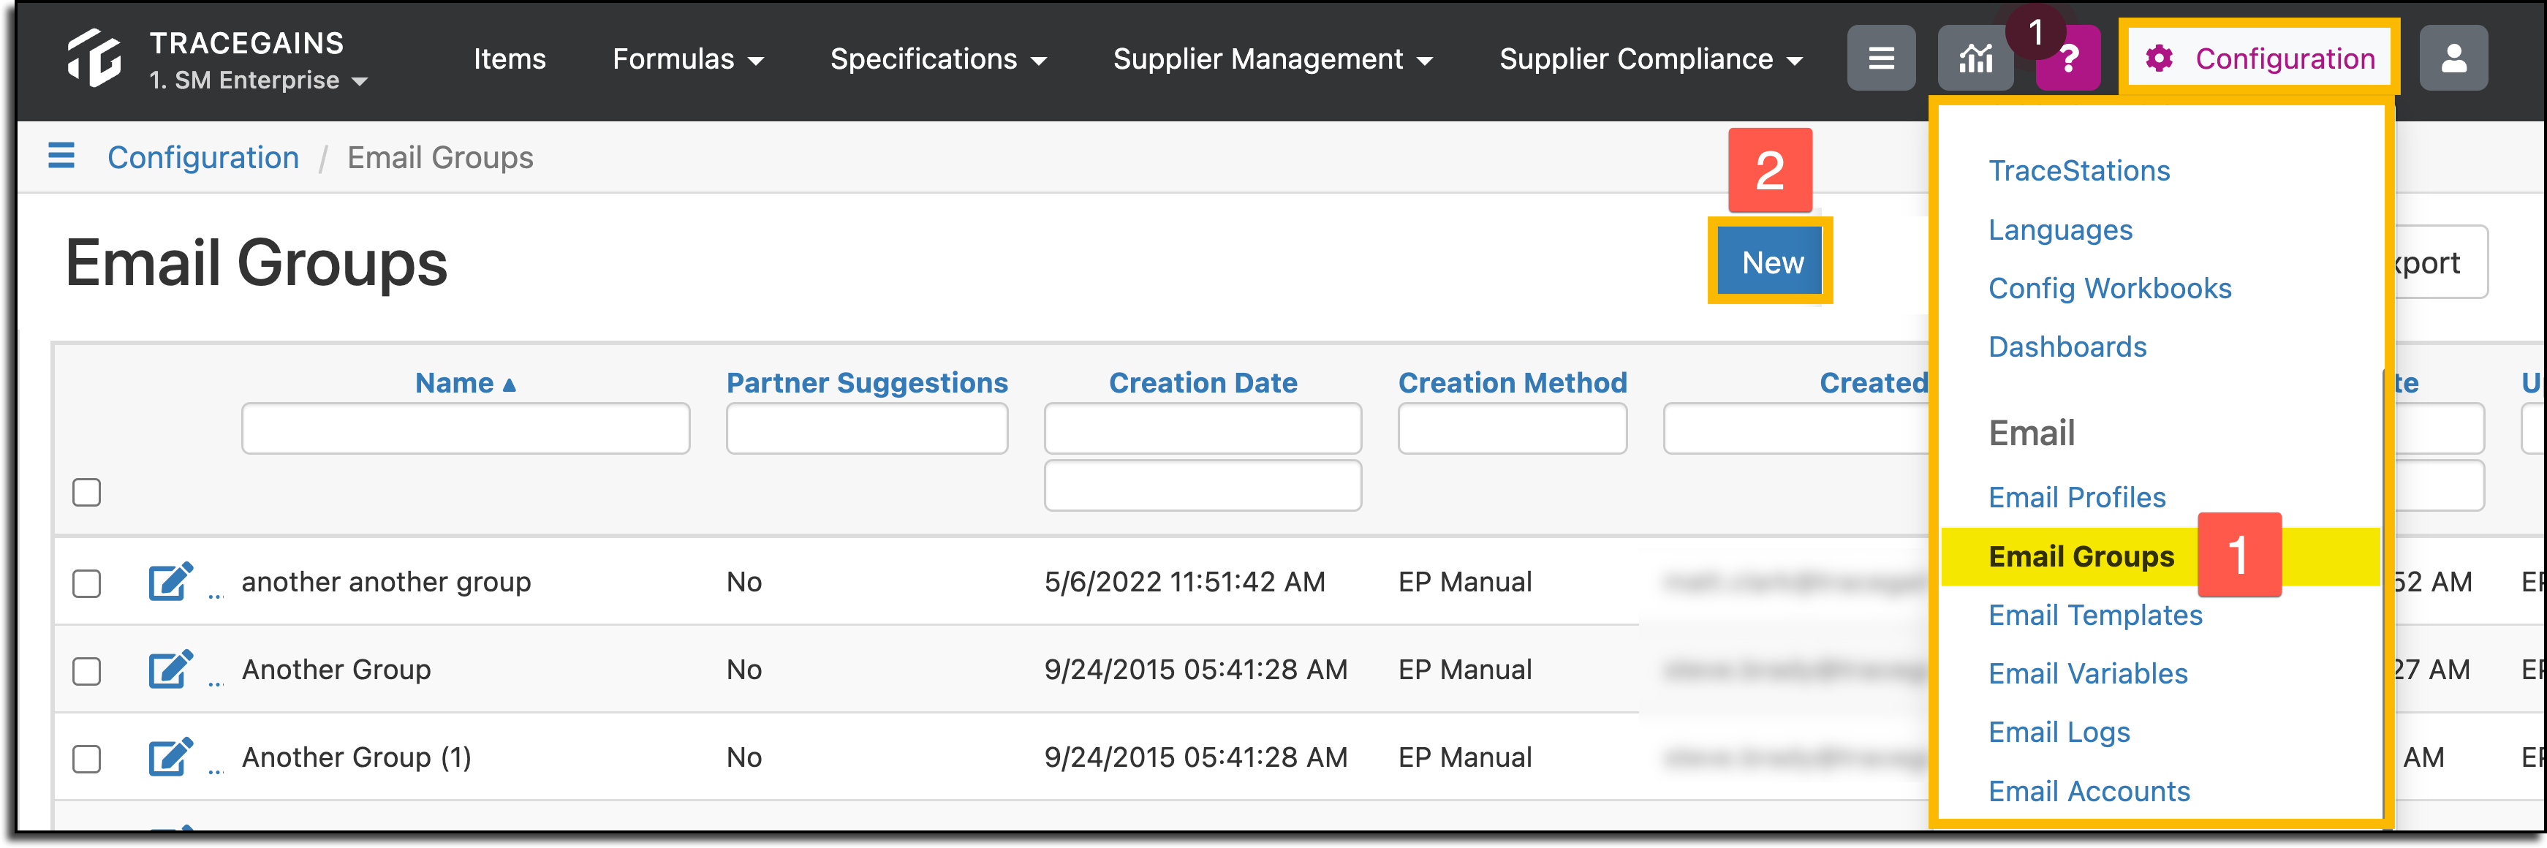Open the user profile icon
2547x848 pixels.
2453,58
